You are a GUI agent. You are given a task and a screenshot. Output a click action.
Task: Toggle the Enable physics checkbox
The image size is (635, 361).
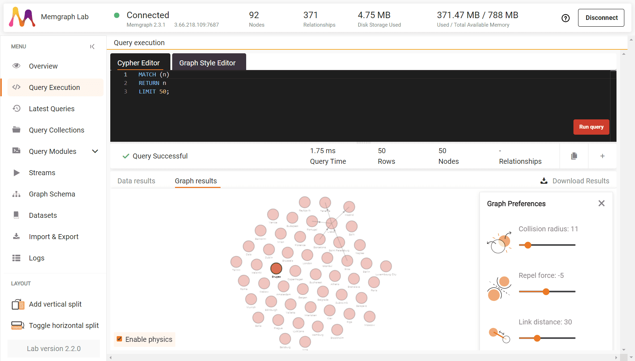pyautogui.click(x=120, y=339)
